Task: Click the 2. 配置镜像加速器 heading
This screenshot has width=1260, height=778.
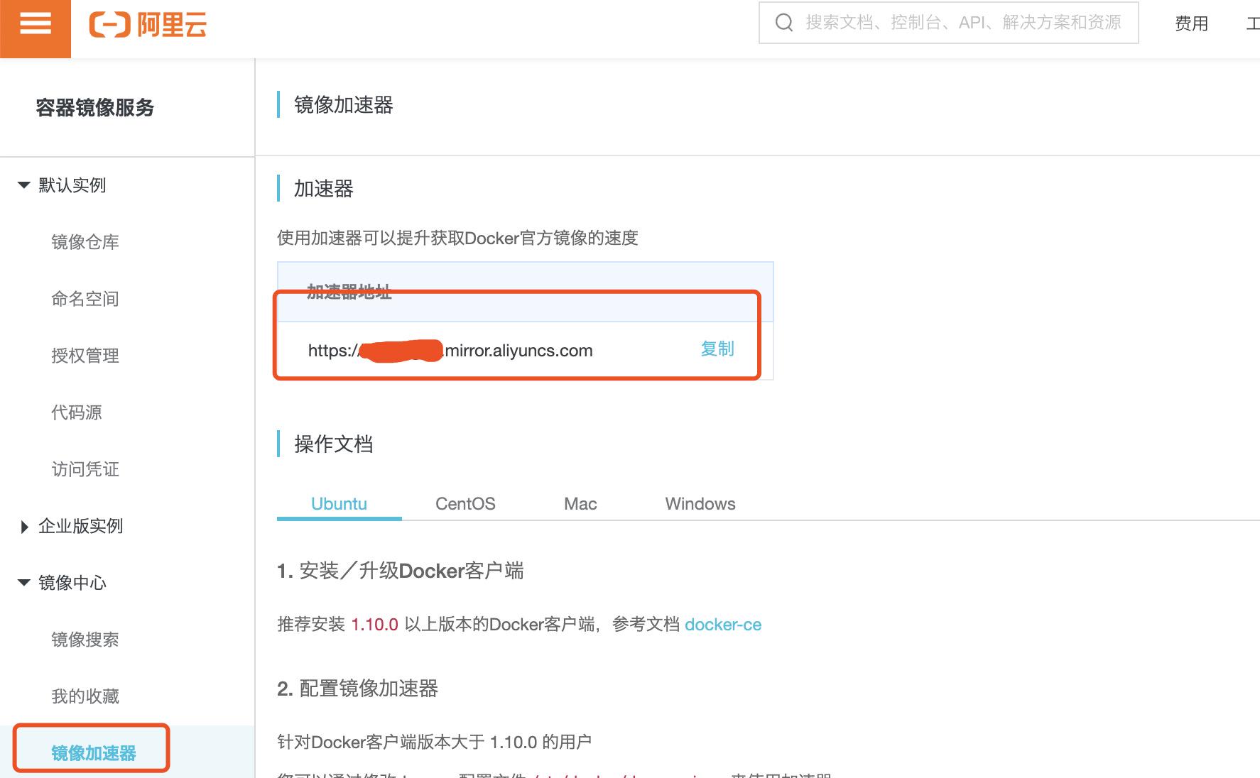Action: coord(357,689)
